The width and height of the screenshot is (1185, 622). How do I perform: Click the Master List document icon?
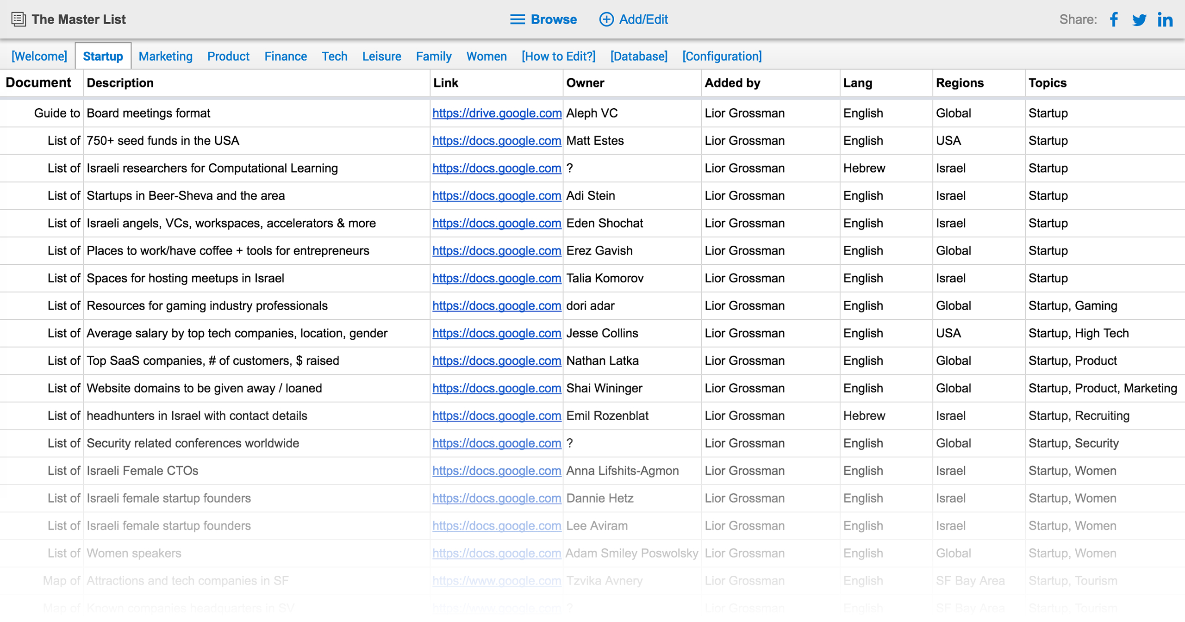coord(19,19)
